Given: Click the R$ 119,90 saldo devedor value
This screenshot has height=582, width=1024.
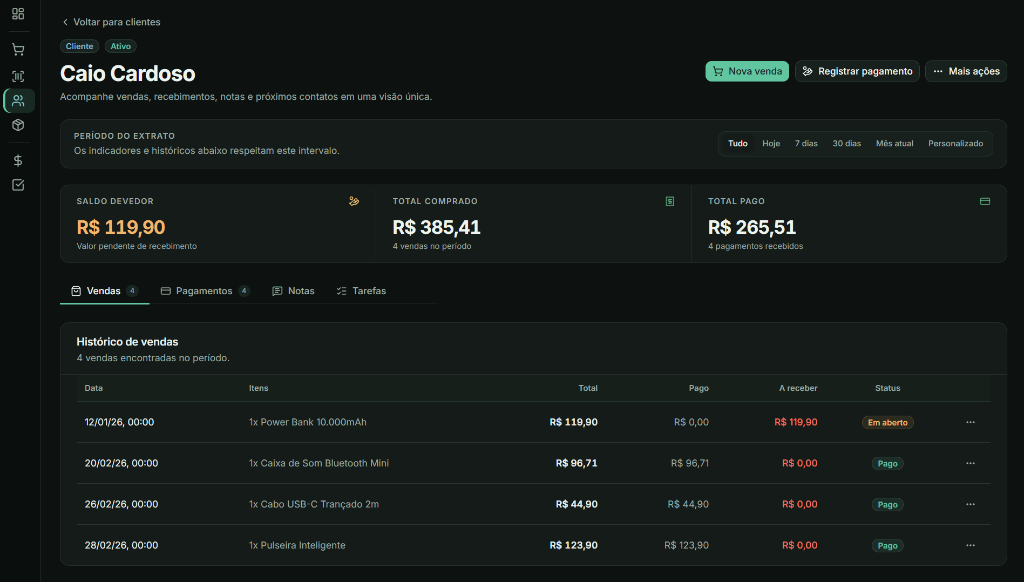Looking at the screenshot, I should click(x=121, y=227).
